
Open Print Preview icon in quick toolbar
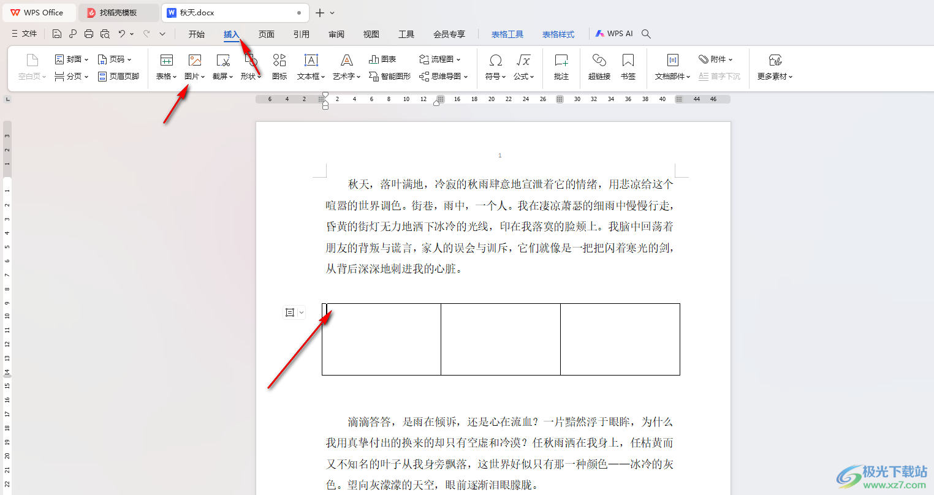105,34
